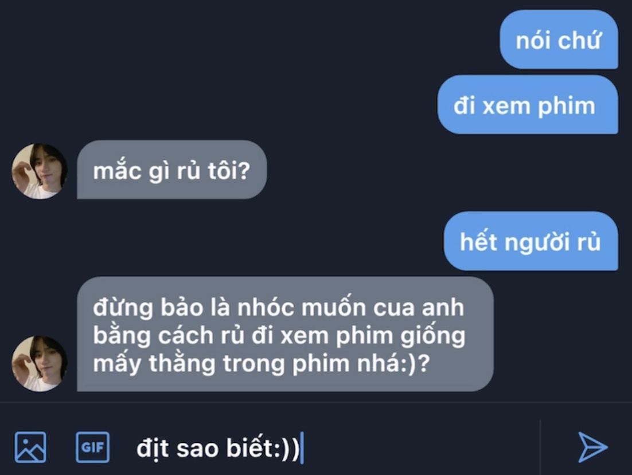The height and width of the screenshot is (475, 632).
Task: Select the "hết người rủ" blue bubble
Action: [x=531, y=241]
